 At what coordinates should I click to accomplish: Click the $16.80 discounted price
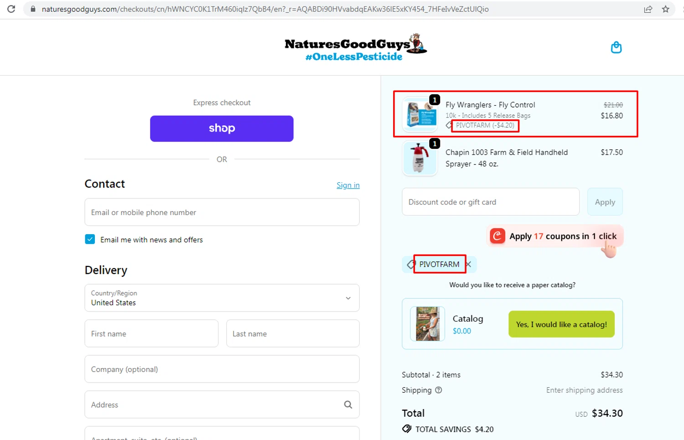(x=611, y=116)
